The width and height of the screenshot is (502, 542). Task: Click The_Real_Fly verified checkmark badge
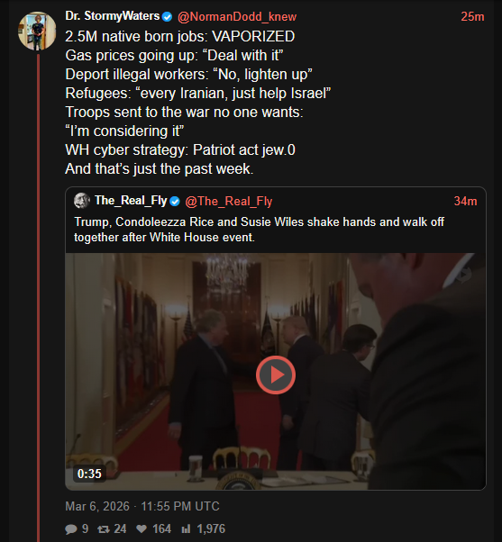coord(175,201)
